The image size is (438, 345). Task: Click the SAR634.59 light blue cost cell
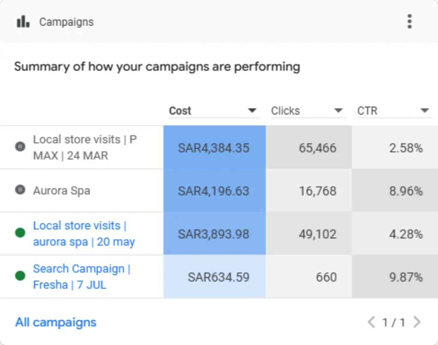pos(215,277)
